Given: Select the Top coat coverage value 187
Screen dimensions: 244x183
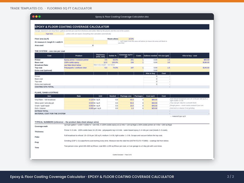Looking at the screenshot, I should (126, 68).
